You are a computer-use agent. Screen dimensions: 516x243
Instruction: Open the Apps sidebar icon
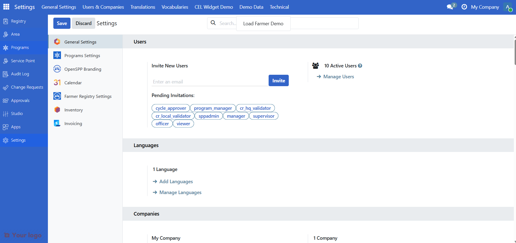5,127
